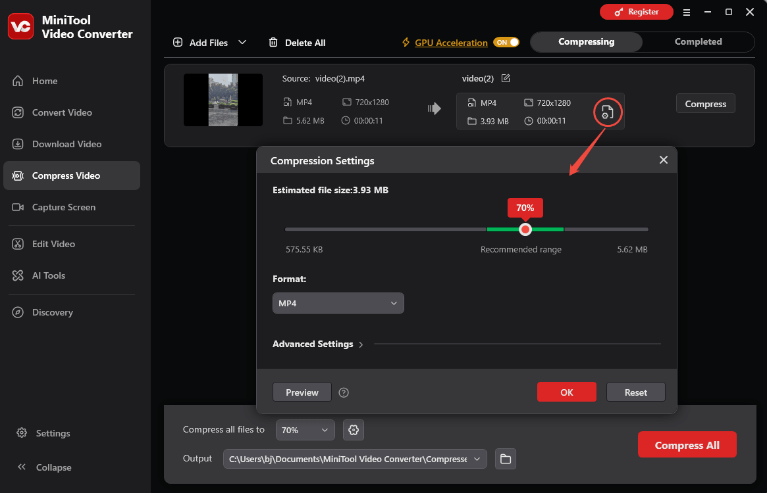Click the Download Video sidebar icon
Image resolution: width=767 pixels, height=493 pixels.
pos(18,144)
